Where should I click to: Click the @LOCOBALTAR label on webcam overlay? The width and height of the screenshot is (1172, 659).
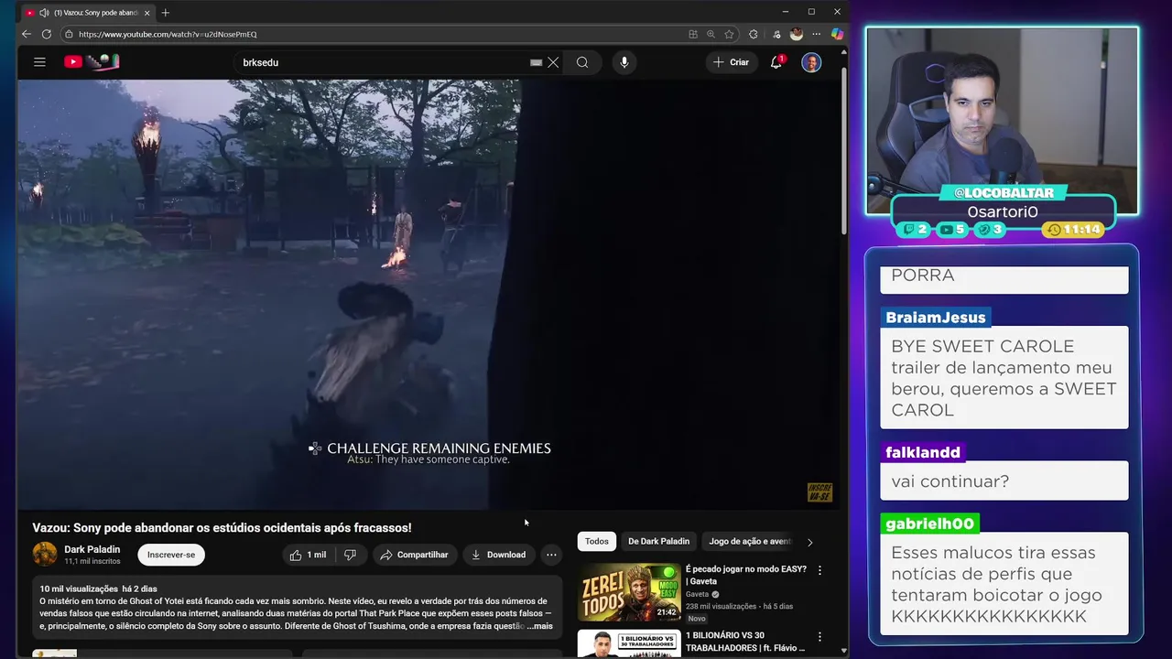pyautogui.click(x=1004, y=192)
